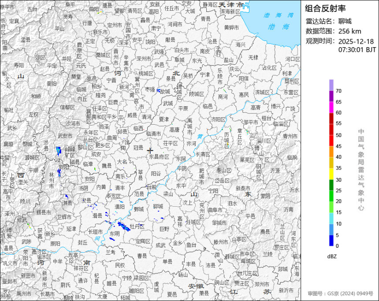Click the 泰山区 map label
The image size is (379, 301).
[223, 171]
